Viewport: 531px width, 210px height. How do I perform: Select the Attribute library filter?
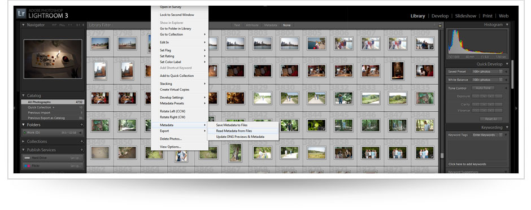[x=253, y=25]
